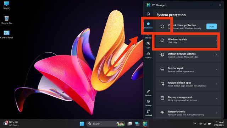Click the globe icon for default browser
This screenshot has width=227, height=128.
coord(162,54)
